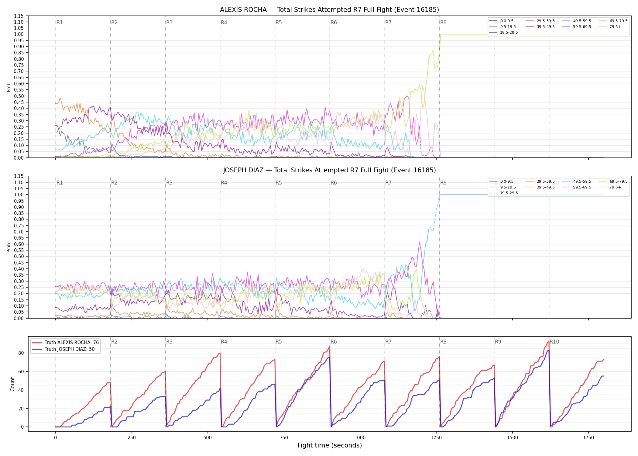Click the 80 tick label on the Count axis
This screenshot has height=456, width=638.
click(x=21, y=353)
